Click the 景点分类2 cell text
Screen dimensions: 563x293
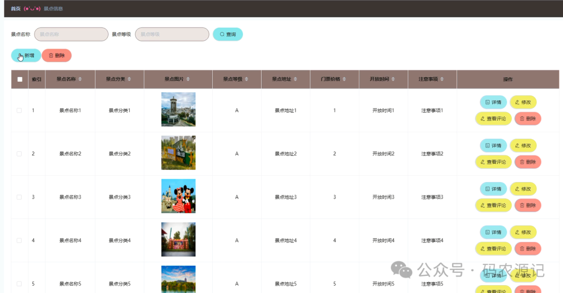pyautogui.click(x=119, y=154)
